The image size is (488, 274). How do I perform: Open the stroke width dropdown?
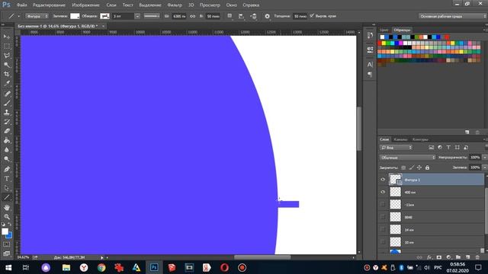coord(137,16)
